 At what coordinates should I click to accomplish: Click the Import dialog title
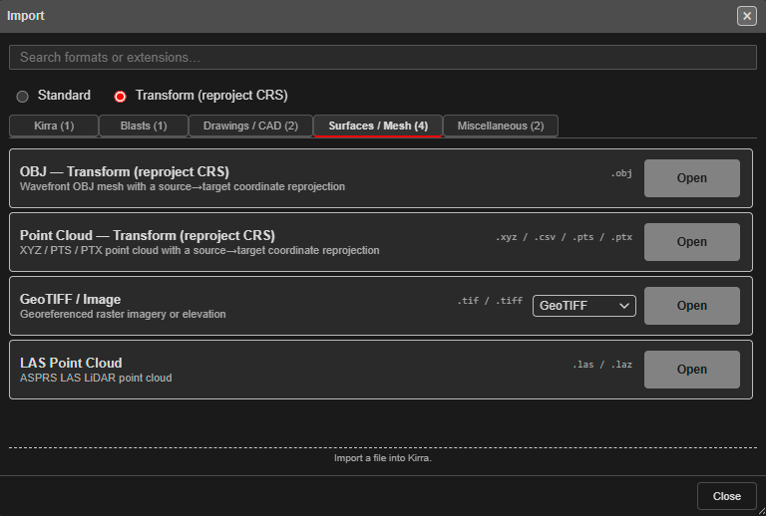pos(25,16)
